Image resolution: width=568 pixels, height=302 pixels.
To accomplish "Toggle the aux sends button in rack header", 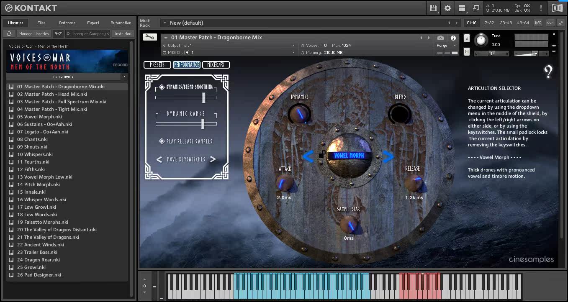I will pyautogui.click(x=550, y=23).
